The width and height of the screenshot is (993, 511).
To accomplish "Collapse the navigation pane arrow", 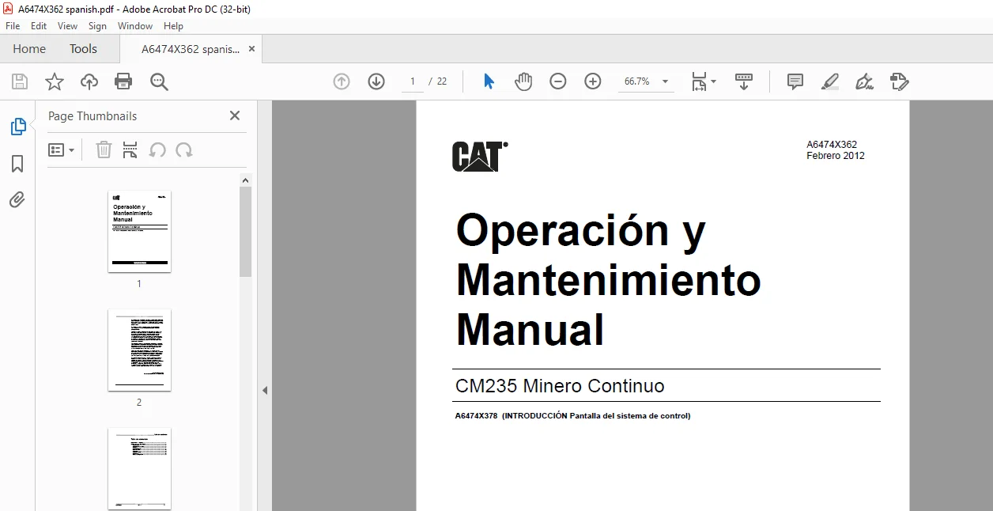I will click(x=265, y=390).
